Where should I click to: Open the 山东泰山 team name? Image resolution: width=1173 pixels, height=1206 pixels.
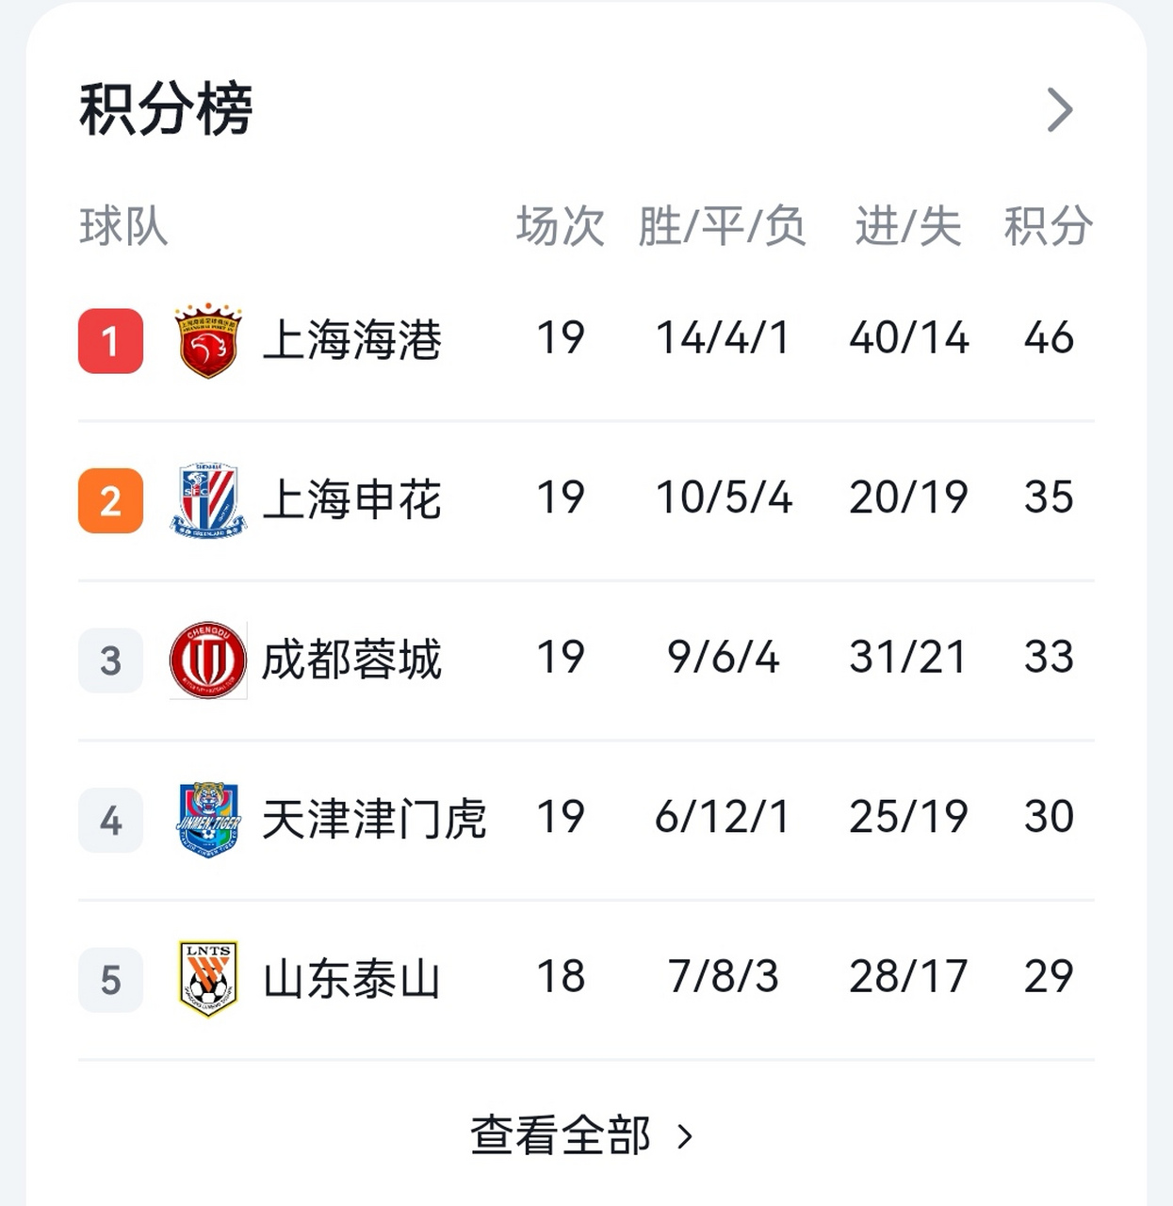351,979
